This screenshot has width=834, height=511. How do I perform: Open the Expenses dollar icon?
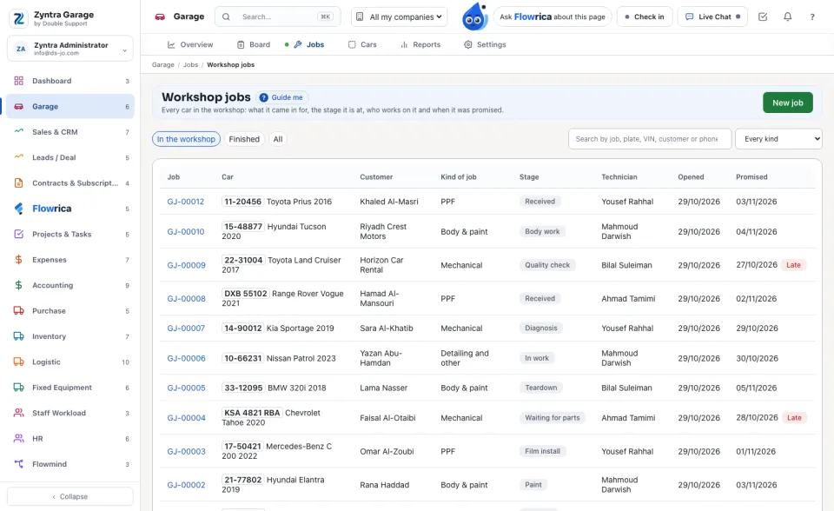(18, 260)
